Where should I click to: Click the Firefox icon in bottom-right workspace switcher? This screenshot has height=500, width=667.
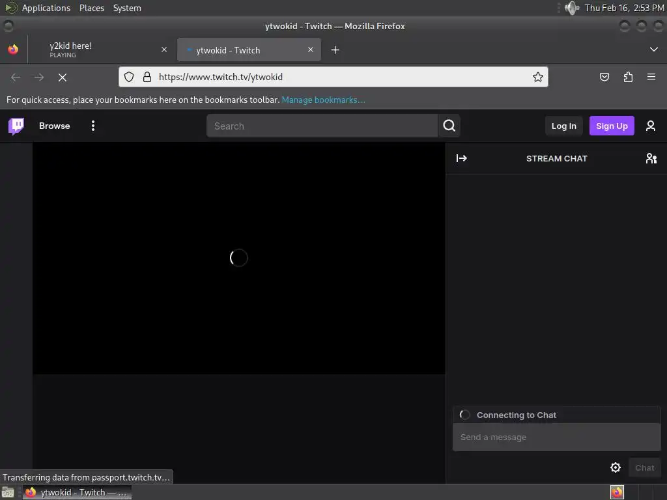617,492
